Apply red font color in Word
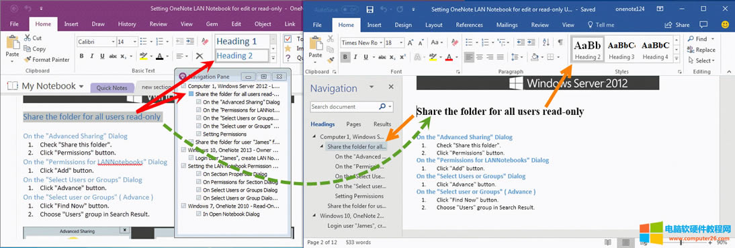Screen dimensions: 735x248 449,57
